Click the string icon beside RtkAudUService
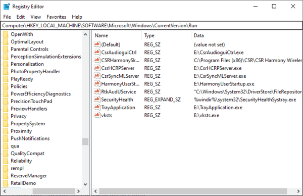Viewport: 303px width, 196px height. click(x=97, y=91)
